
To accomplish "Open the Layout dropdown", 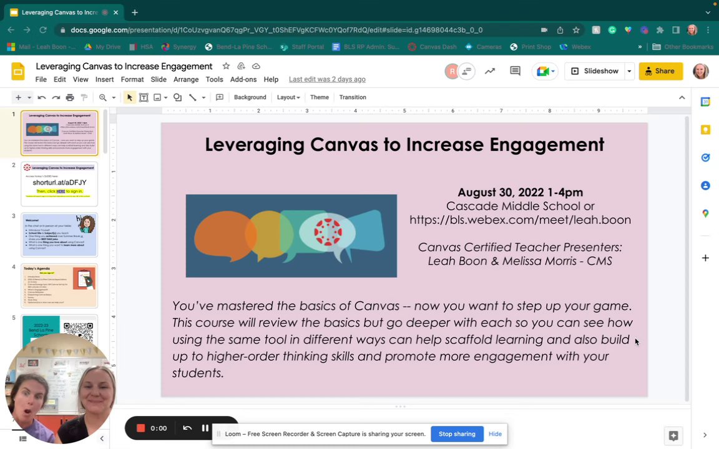I will pyautogui.click(x=288, y=97).
